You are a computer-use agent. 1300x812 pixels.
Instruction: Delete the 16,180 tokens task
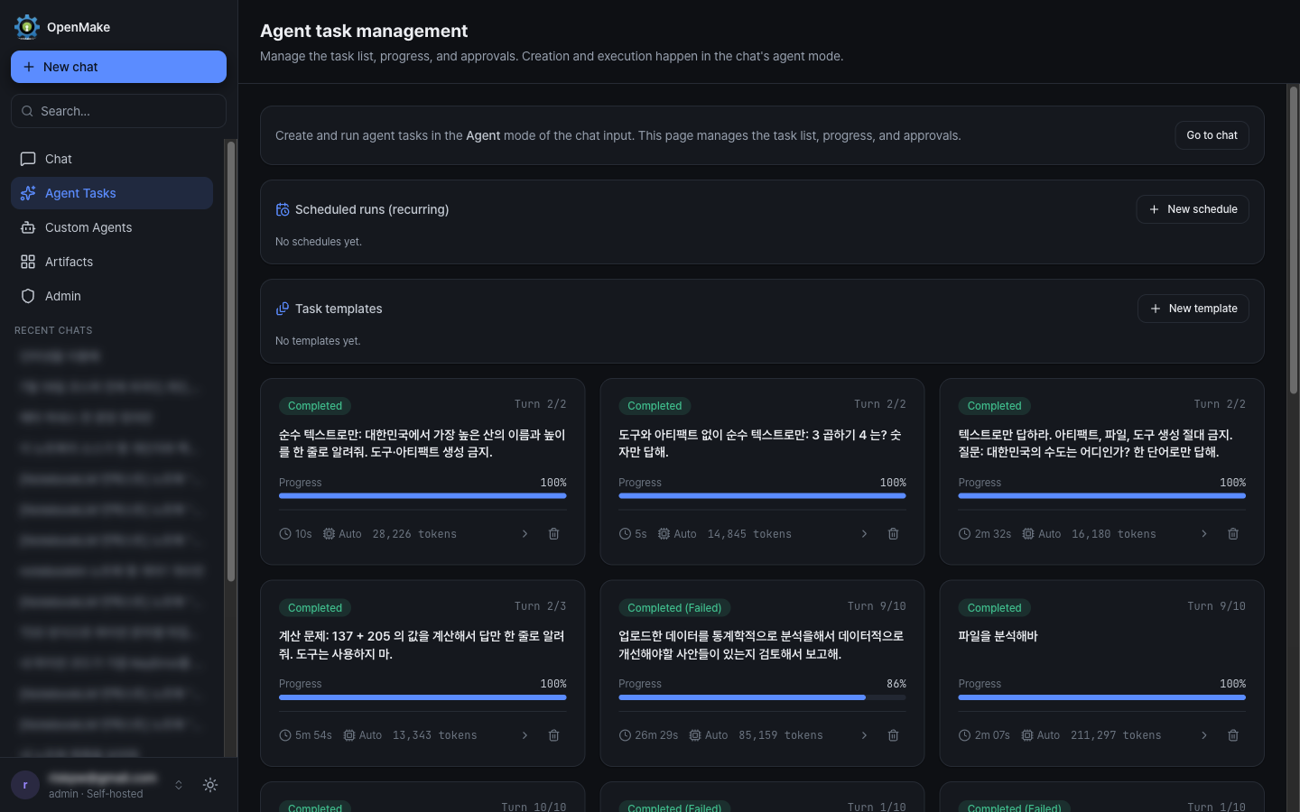coord(1233,534)
